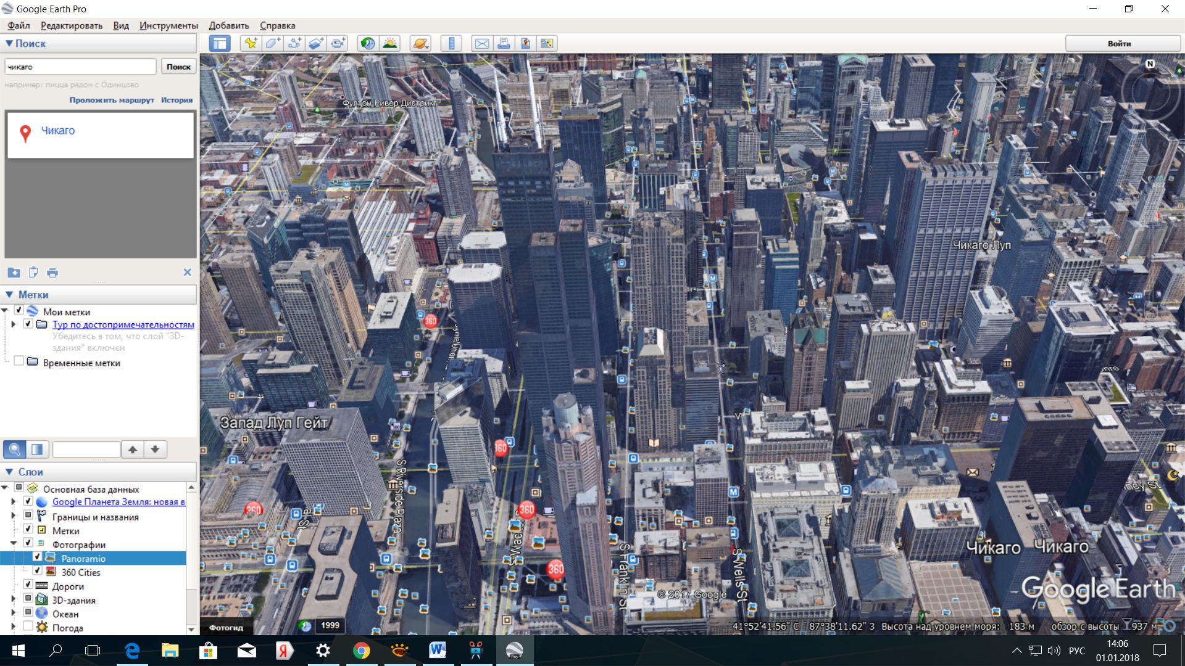
Task: Print the current view from toolbar
Action: (504, 43)
